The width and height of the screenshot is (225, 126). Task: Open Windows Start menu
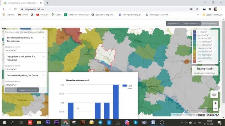click(4, 122)
